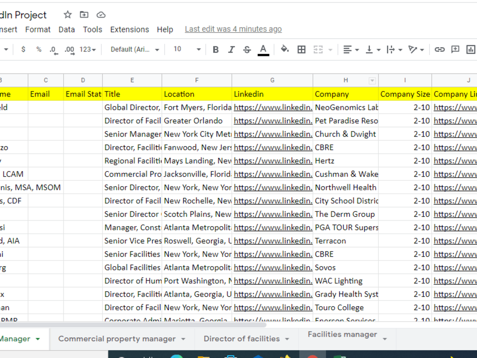Select the 'Sovos' company cell

(x=345, y=268)
